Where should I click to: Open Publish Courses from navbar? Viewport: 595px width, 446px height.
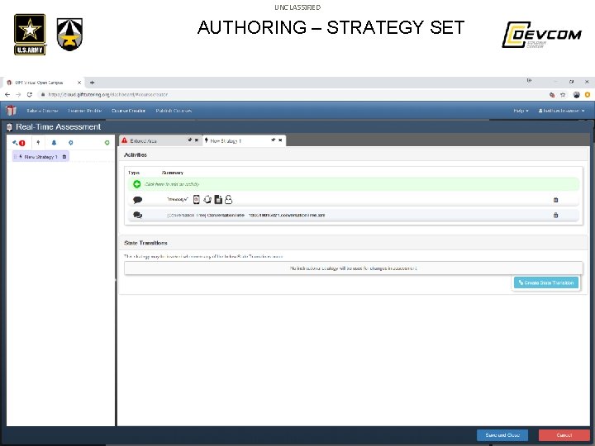pos(174,111)
